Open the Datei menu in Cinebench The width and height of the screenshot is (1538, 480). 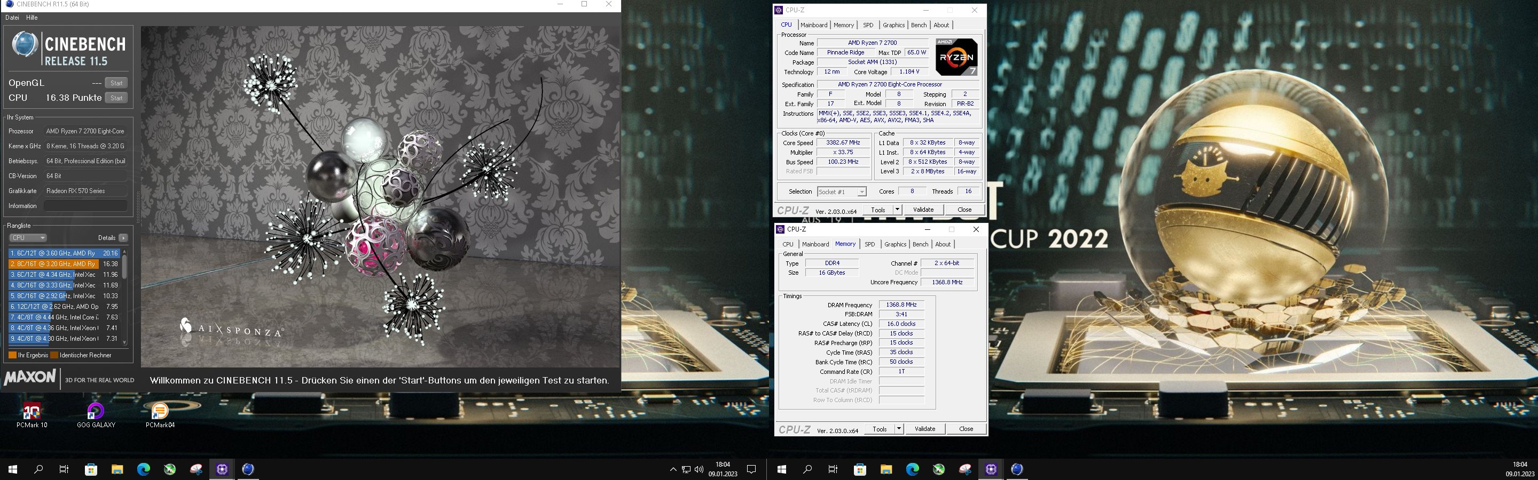tap(12, 18)
